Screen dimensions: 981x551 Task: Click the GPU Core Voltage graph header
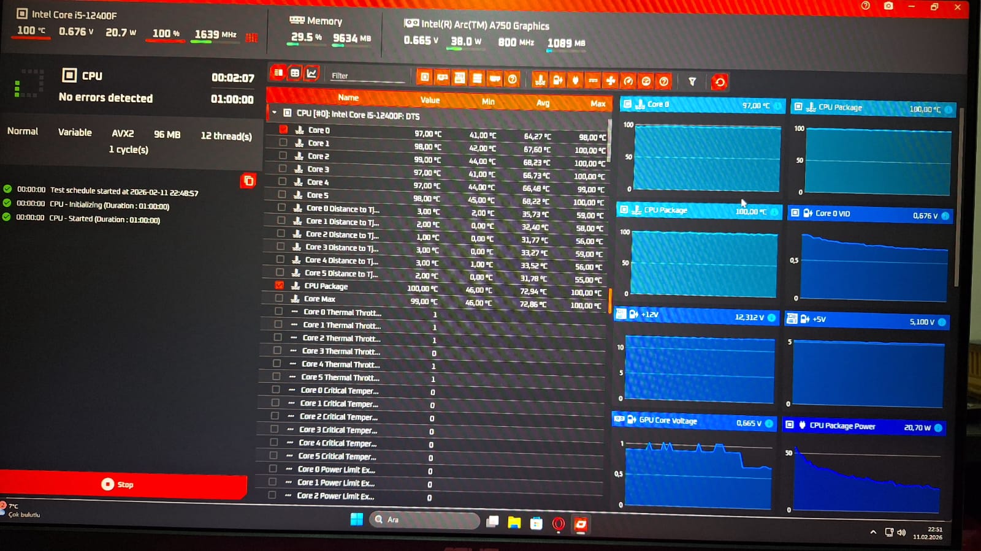pyautogui.click(x=694, y=421)
